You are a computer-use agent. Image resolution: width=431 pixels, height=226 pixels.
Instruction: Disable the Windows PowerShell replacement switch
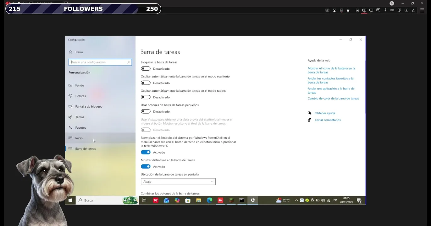click(146, 152)
